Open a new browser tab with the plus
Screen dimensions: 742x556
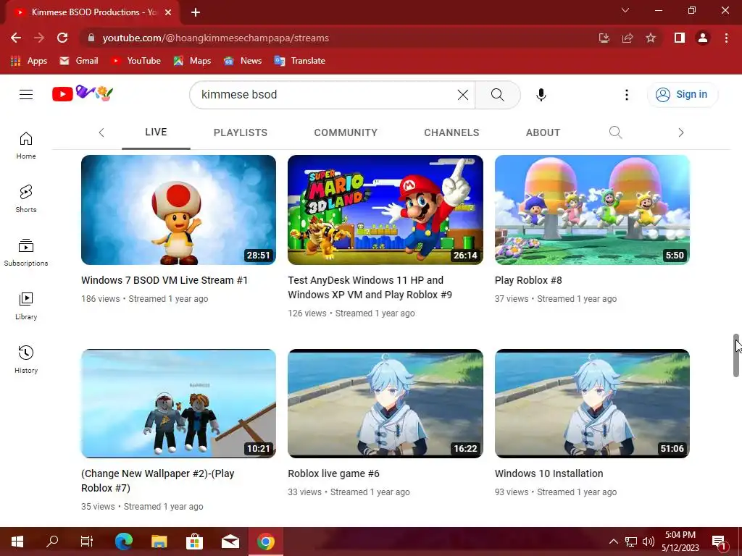196,12
